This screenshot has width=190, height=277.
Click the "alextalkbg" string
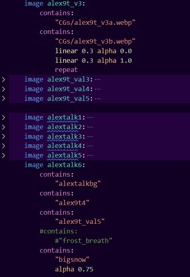[78, 184]
